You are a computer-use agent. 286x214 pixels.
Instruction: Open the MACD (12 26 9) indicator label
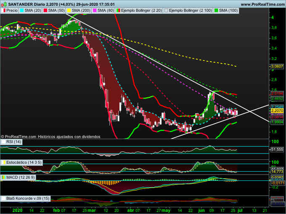pos(20,177)
